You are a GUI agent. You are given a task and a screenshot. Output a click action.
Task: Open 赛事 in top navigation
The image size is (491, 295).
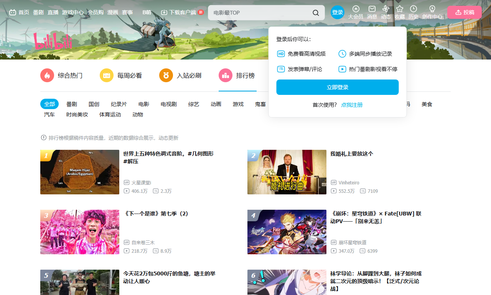127,12
